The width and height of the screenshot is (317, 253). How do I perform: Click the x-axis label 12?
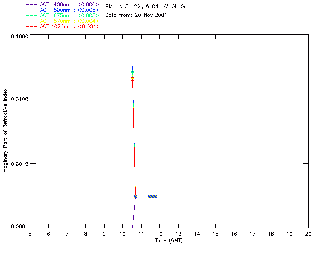(x=159, y=234)
